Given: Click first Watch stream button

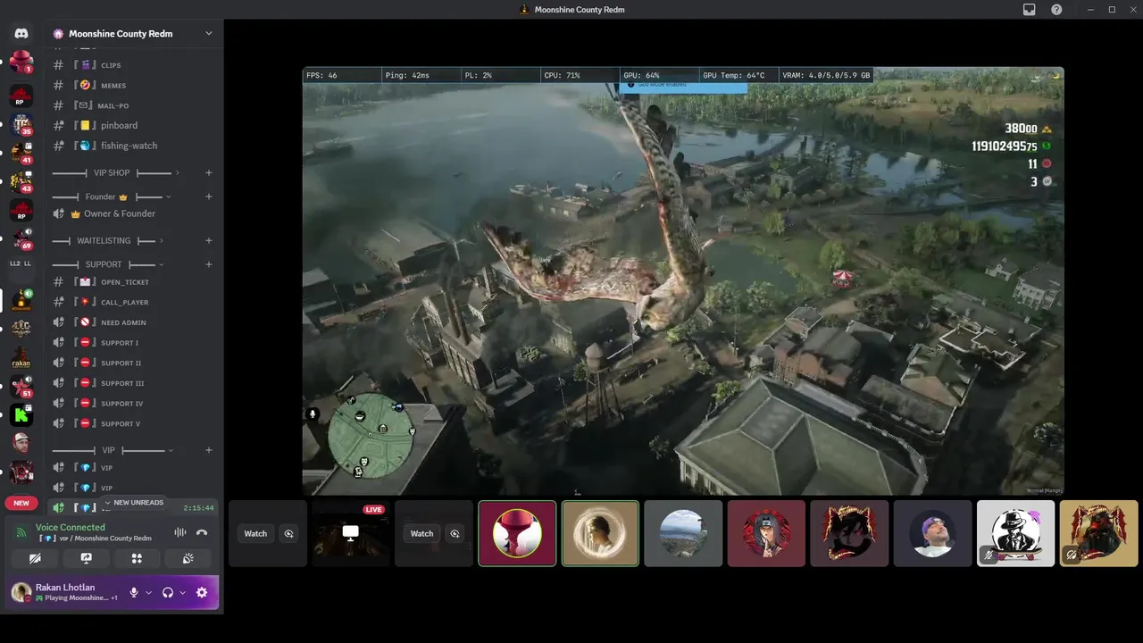Looking at the screenshot, I should click(x=255, y=534).
